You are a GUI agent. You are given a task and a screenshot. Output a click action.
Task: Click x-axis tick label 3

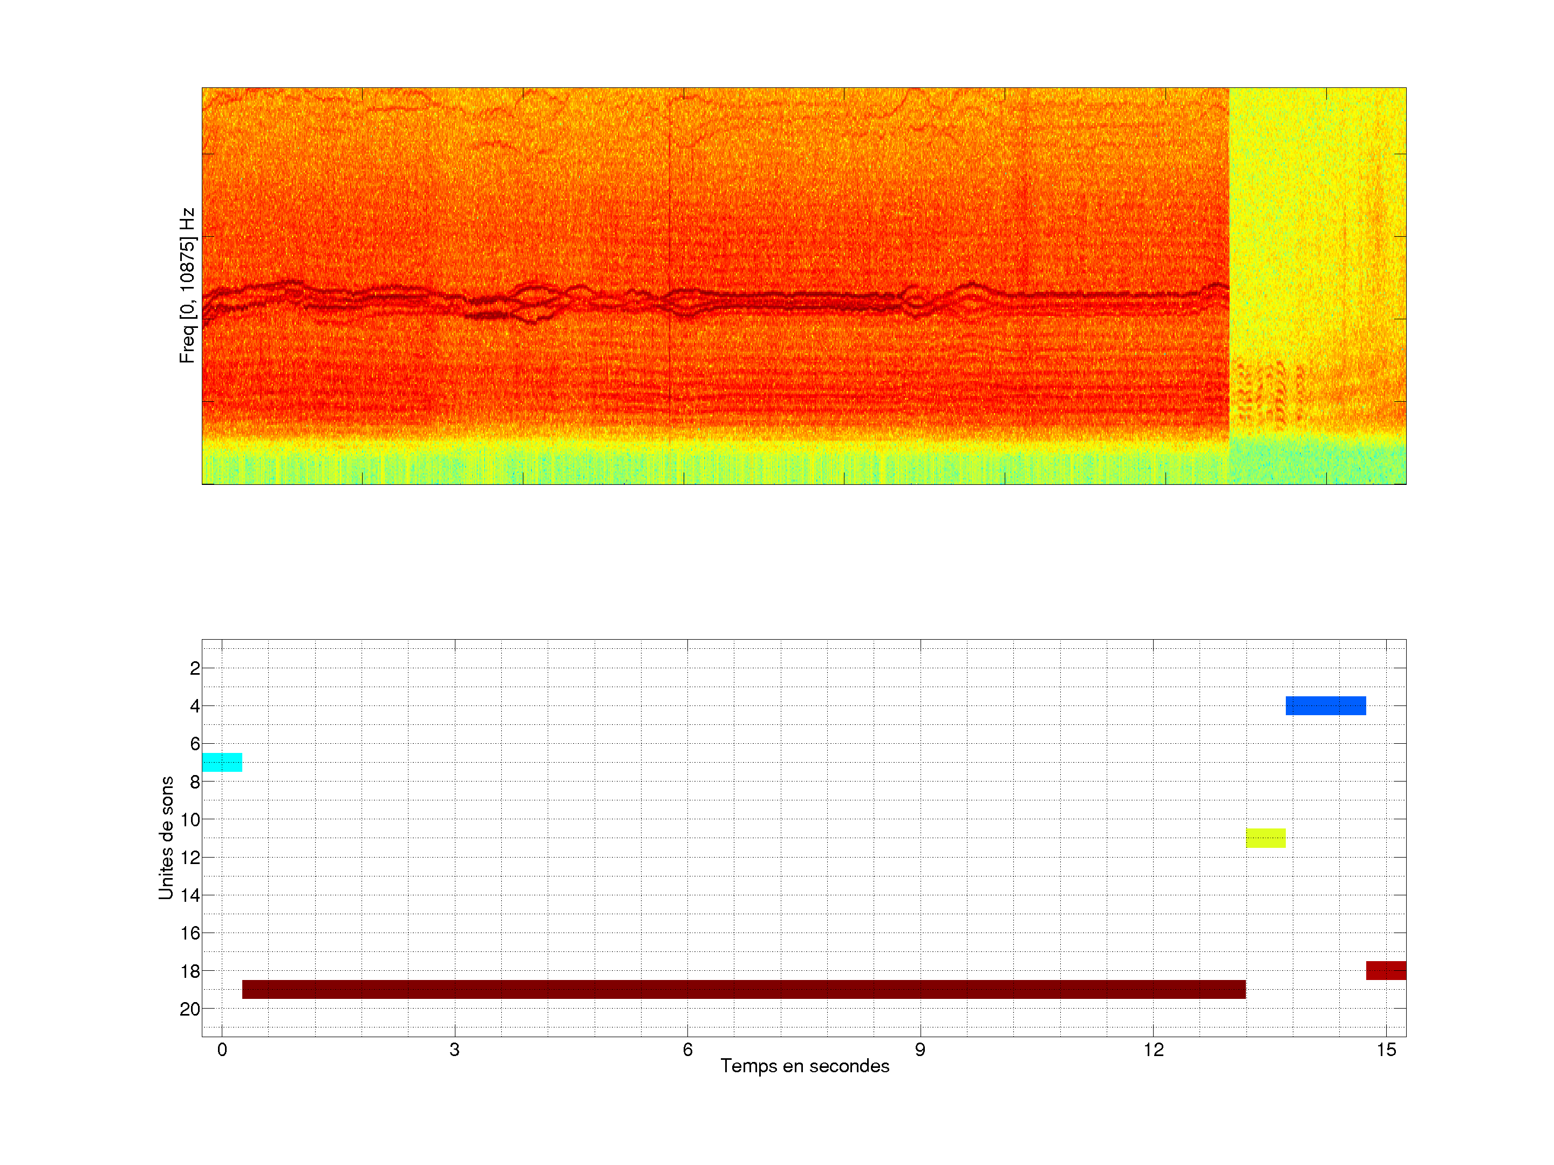(454, 1050)
